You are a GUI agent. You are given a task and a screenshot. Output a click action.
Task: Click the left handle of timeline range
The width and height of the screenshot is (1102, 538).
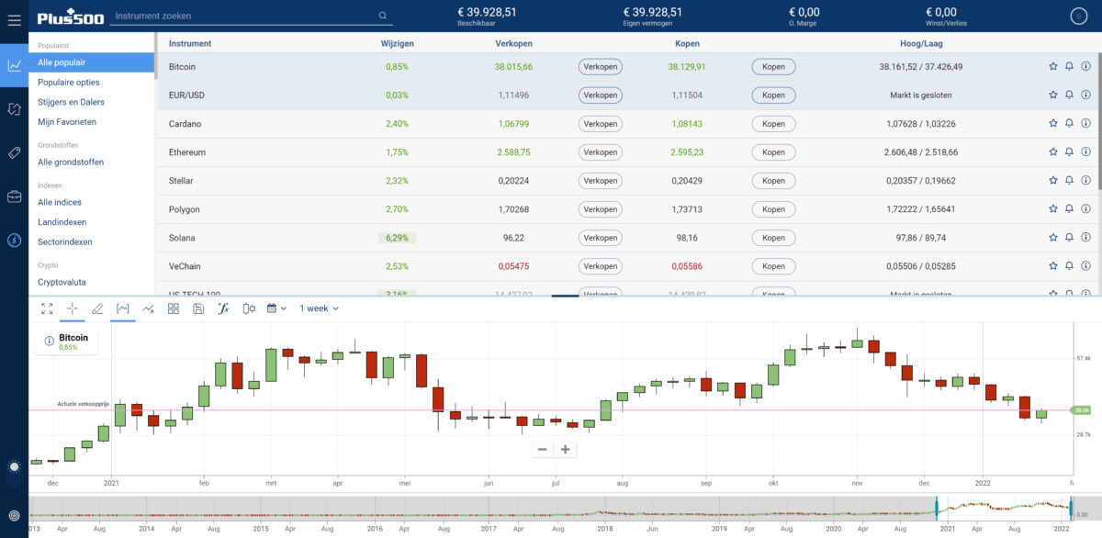[x=936, y=506]
